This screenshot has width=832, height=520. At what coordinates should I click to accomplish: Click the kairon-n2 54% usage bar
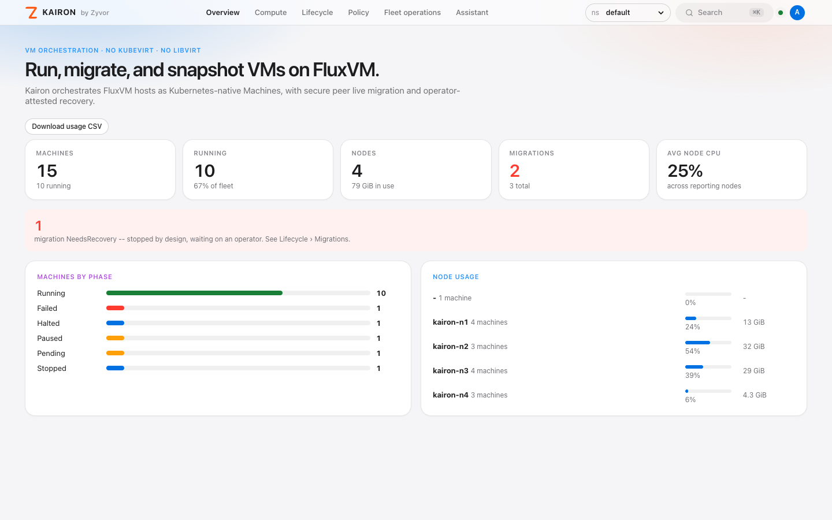(x=708, y=343)
